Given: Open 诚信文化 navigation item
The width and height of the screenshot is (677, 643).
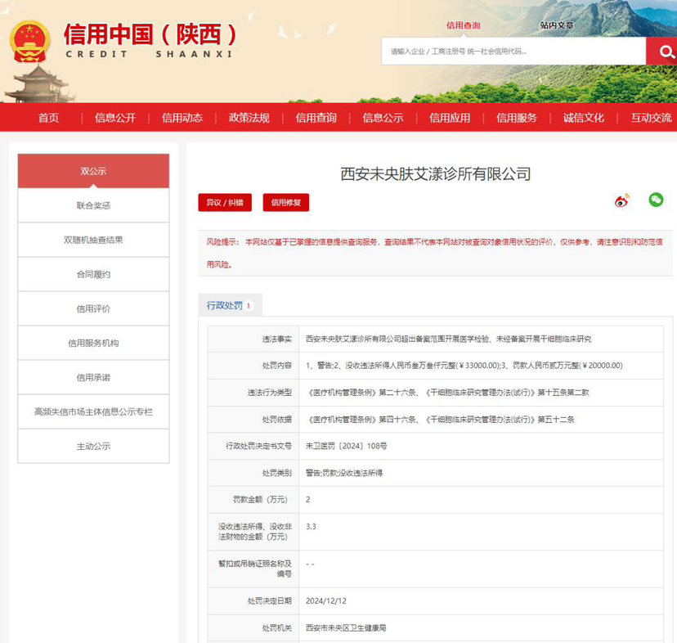Looking at the screenshot, I should pyautogui.click(x=584, y=118).
